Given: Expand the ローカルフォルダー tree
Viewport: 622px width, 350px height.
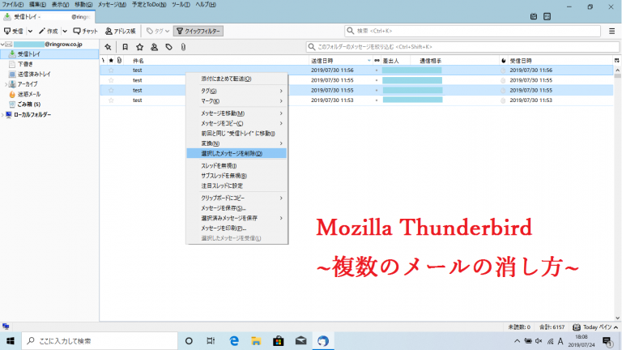Looking at the screenshot, I should point(3,114).
